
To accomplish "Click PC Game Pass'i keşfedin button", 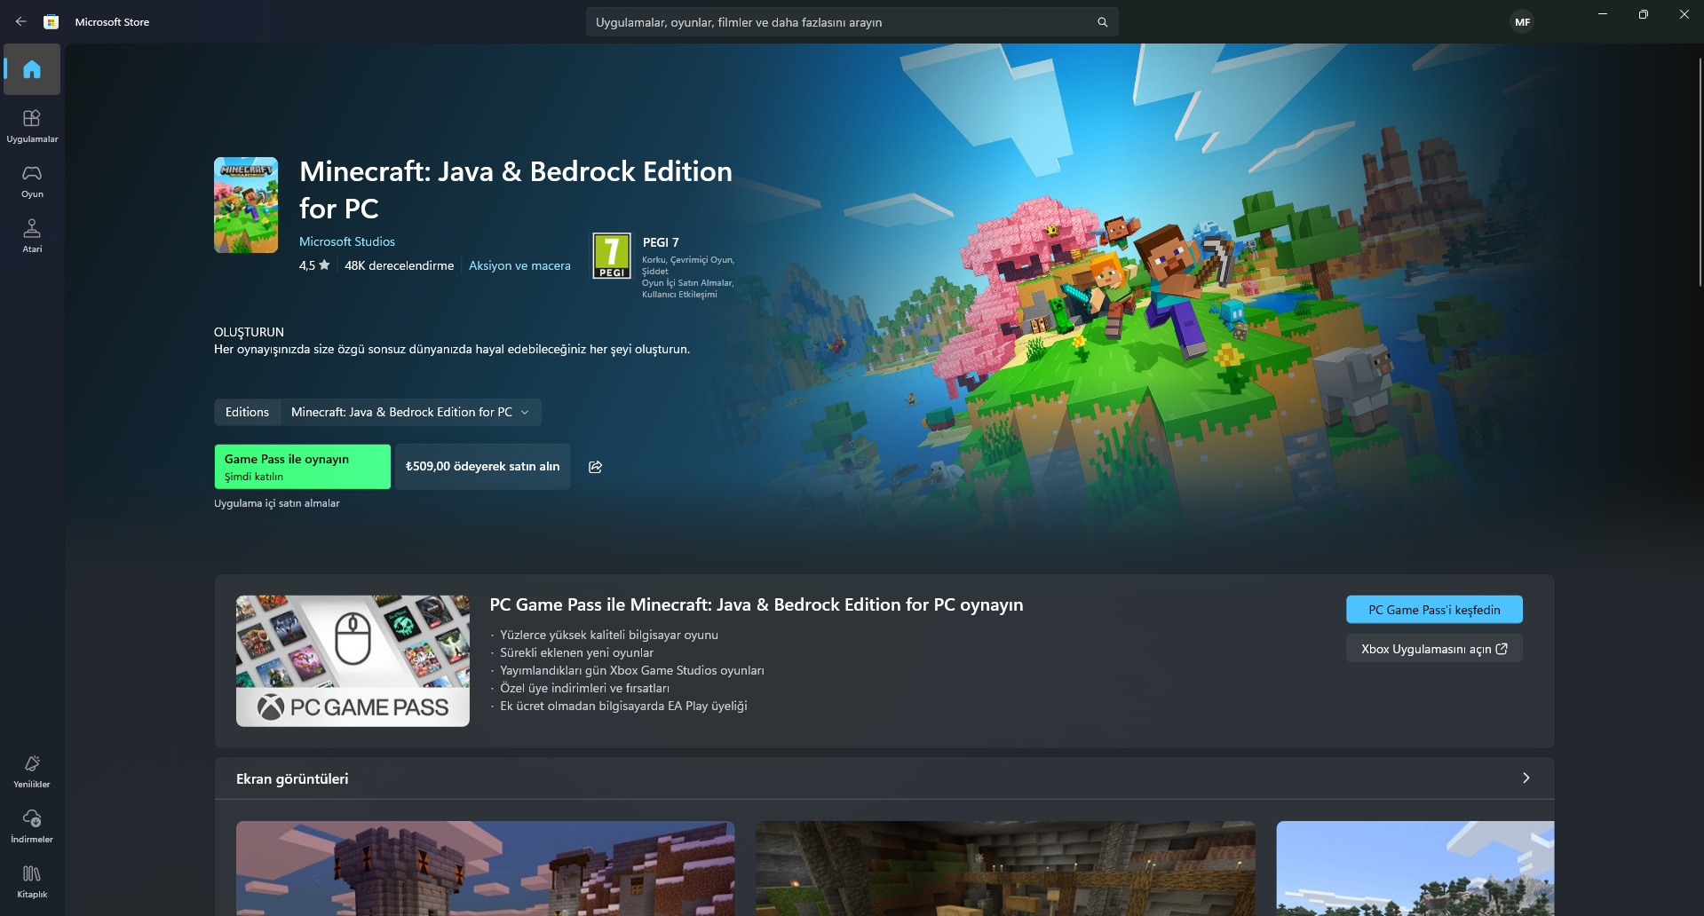I will (x=1434, y=610).
